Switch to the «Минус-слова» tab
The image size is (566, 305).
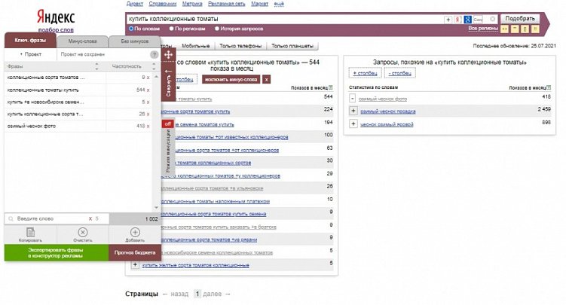[82, 41]
